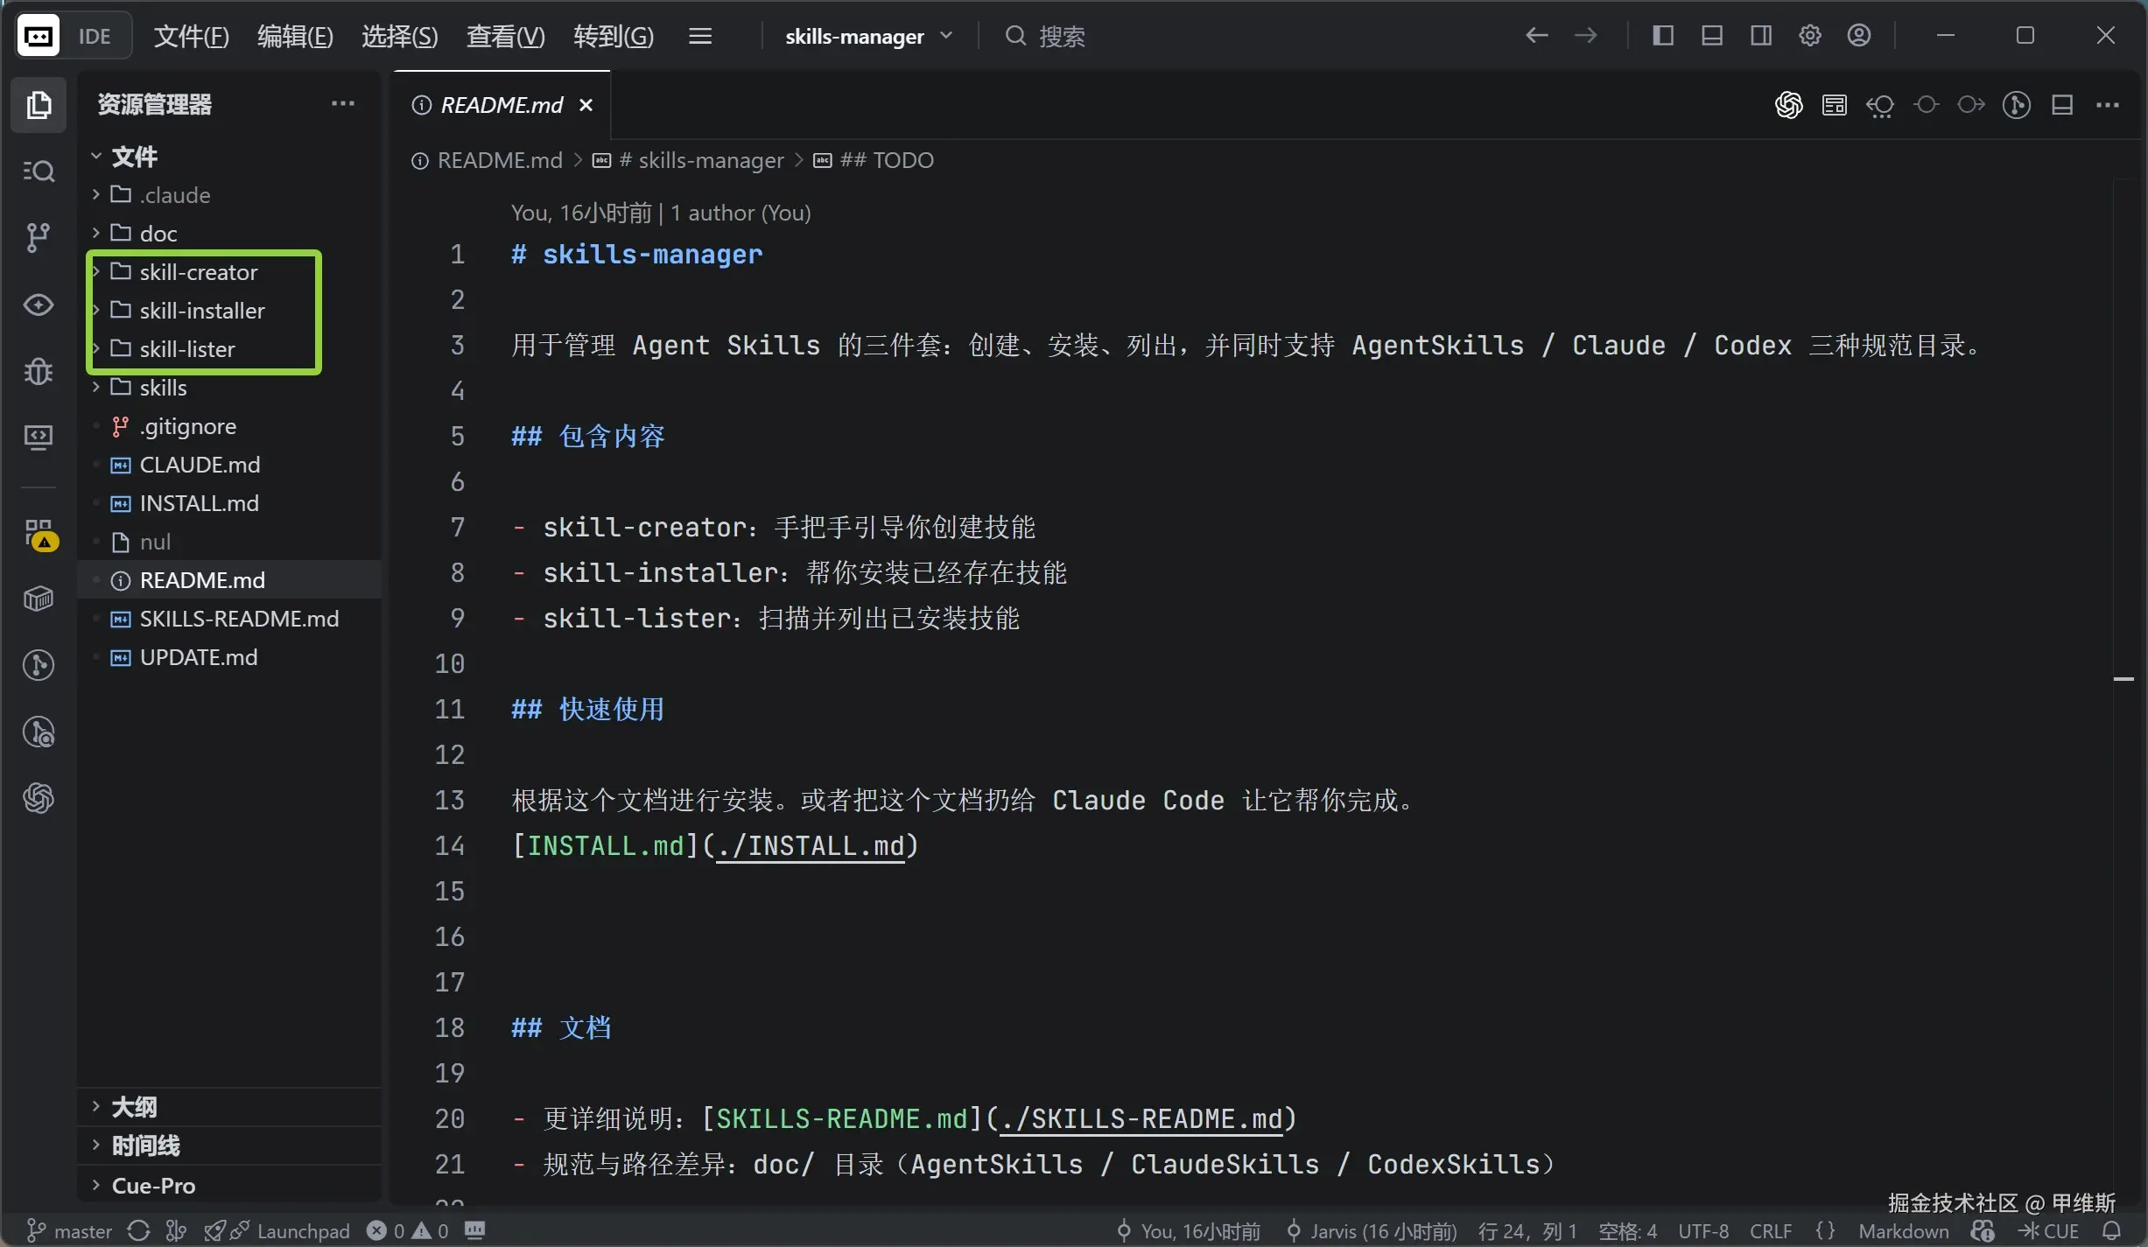Click the Markdown language mode button
Viewport: 2148px width, 1247px height.
click(x=1903, y=1230)
